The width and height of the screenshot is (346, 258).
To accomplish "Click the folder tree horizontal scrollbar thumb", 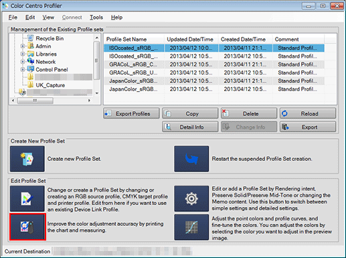I will coord(35,101).
